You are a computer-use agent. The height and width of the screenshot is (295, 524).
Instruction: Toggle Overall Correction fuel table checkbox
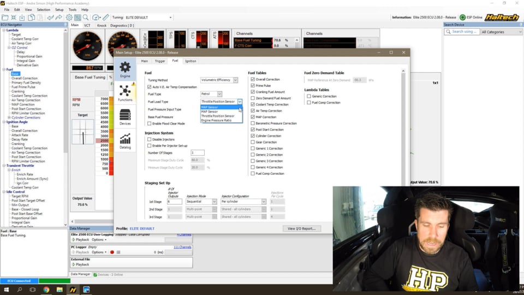pyautogui.click(x=253, y=79)
